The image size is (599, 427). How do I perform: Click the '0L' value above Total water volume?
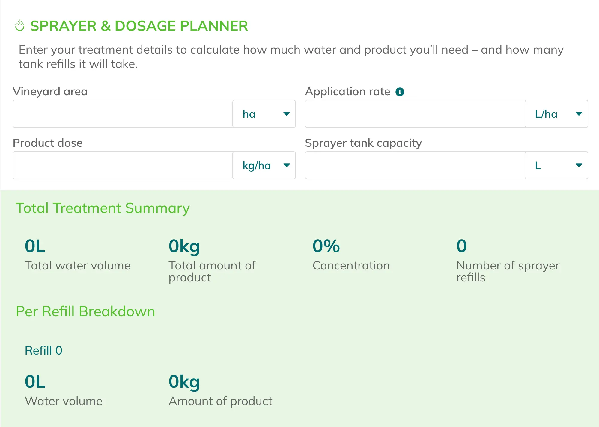pos(35,246)
